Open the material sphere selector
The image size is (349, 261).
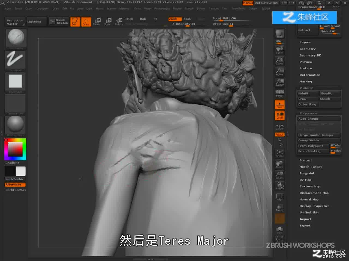[16, 125]
